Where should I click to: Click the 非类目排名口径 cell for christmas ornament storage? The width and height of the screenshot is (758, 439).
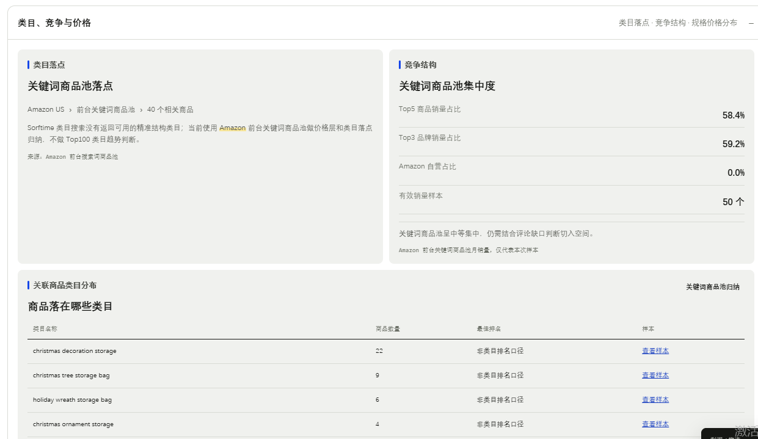click(x=500, y=424)
